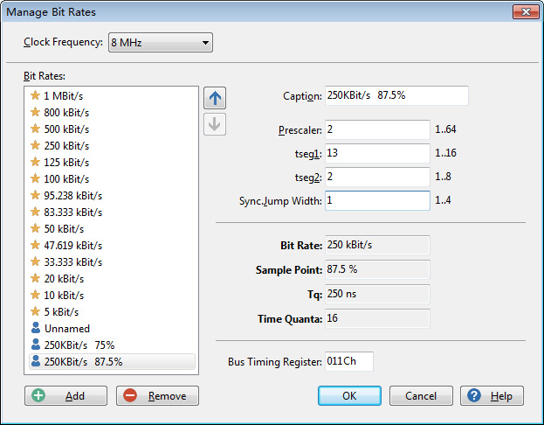
Task: Click the Remove button
Action: [157, 396]
